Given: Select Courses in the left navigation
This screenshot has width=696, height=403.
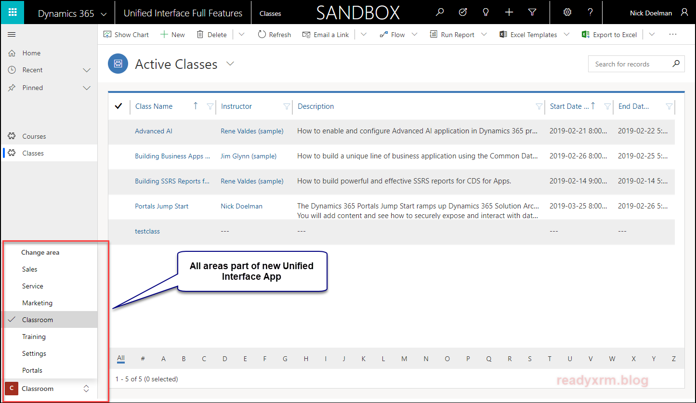Looking at the screenshot, I should pyautogui.click(x=34, y=136).
